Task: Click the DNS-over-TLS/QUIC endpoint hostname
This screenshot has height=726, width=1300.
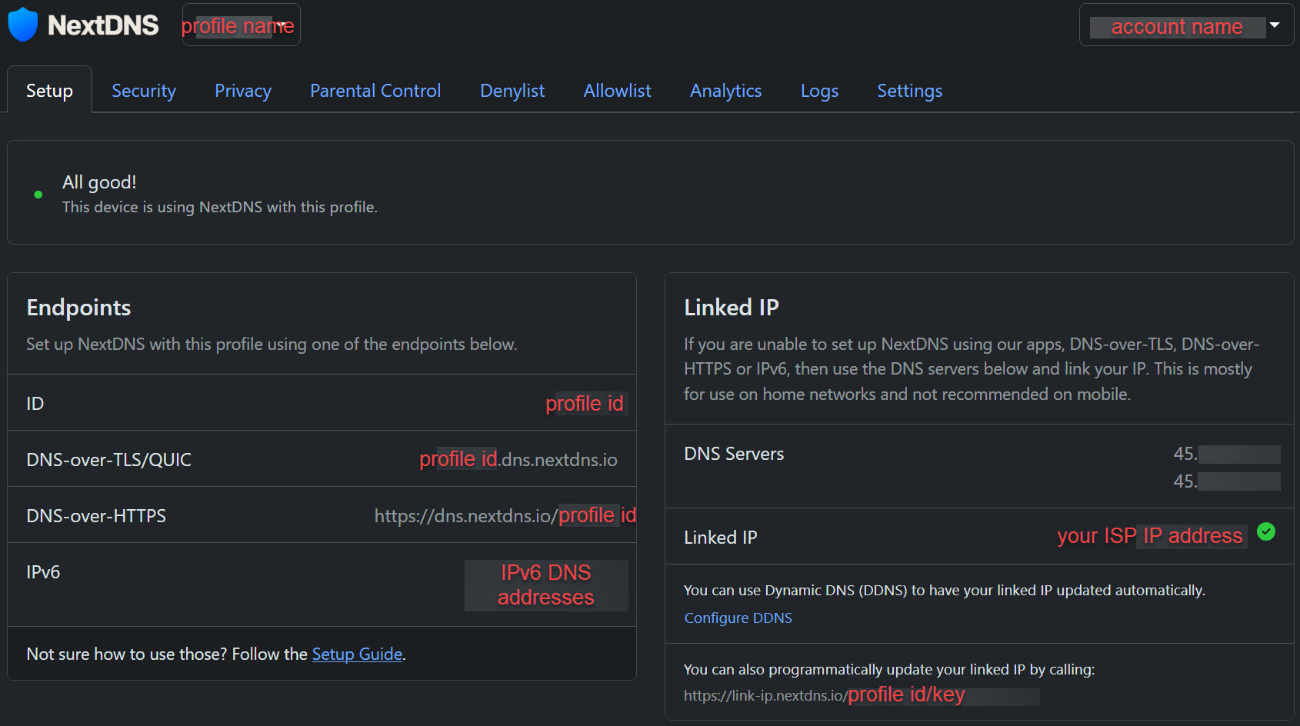Action: click(x=518, y=459)
